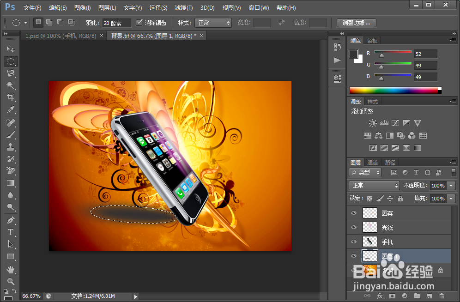Image resolution: width=460 pixels, height=302 pixels.
Task: Select the Gradient tool
Action: click(11, 183)
